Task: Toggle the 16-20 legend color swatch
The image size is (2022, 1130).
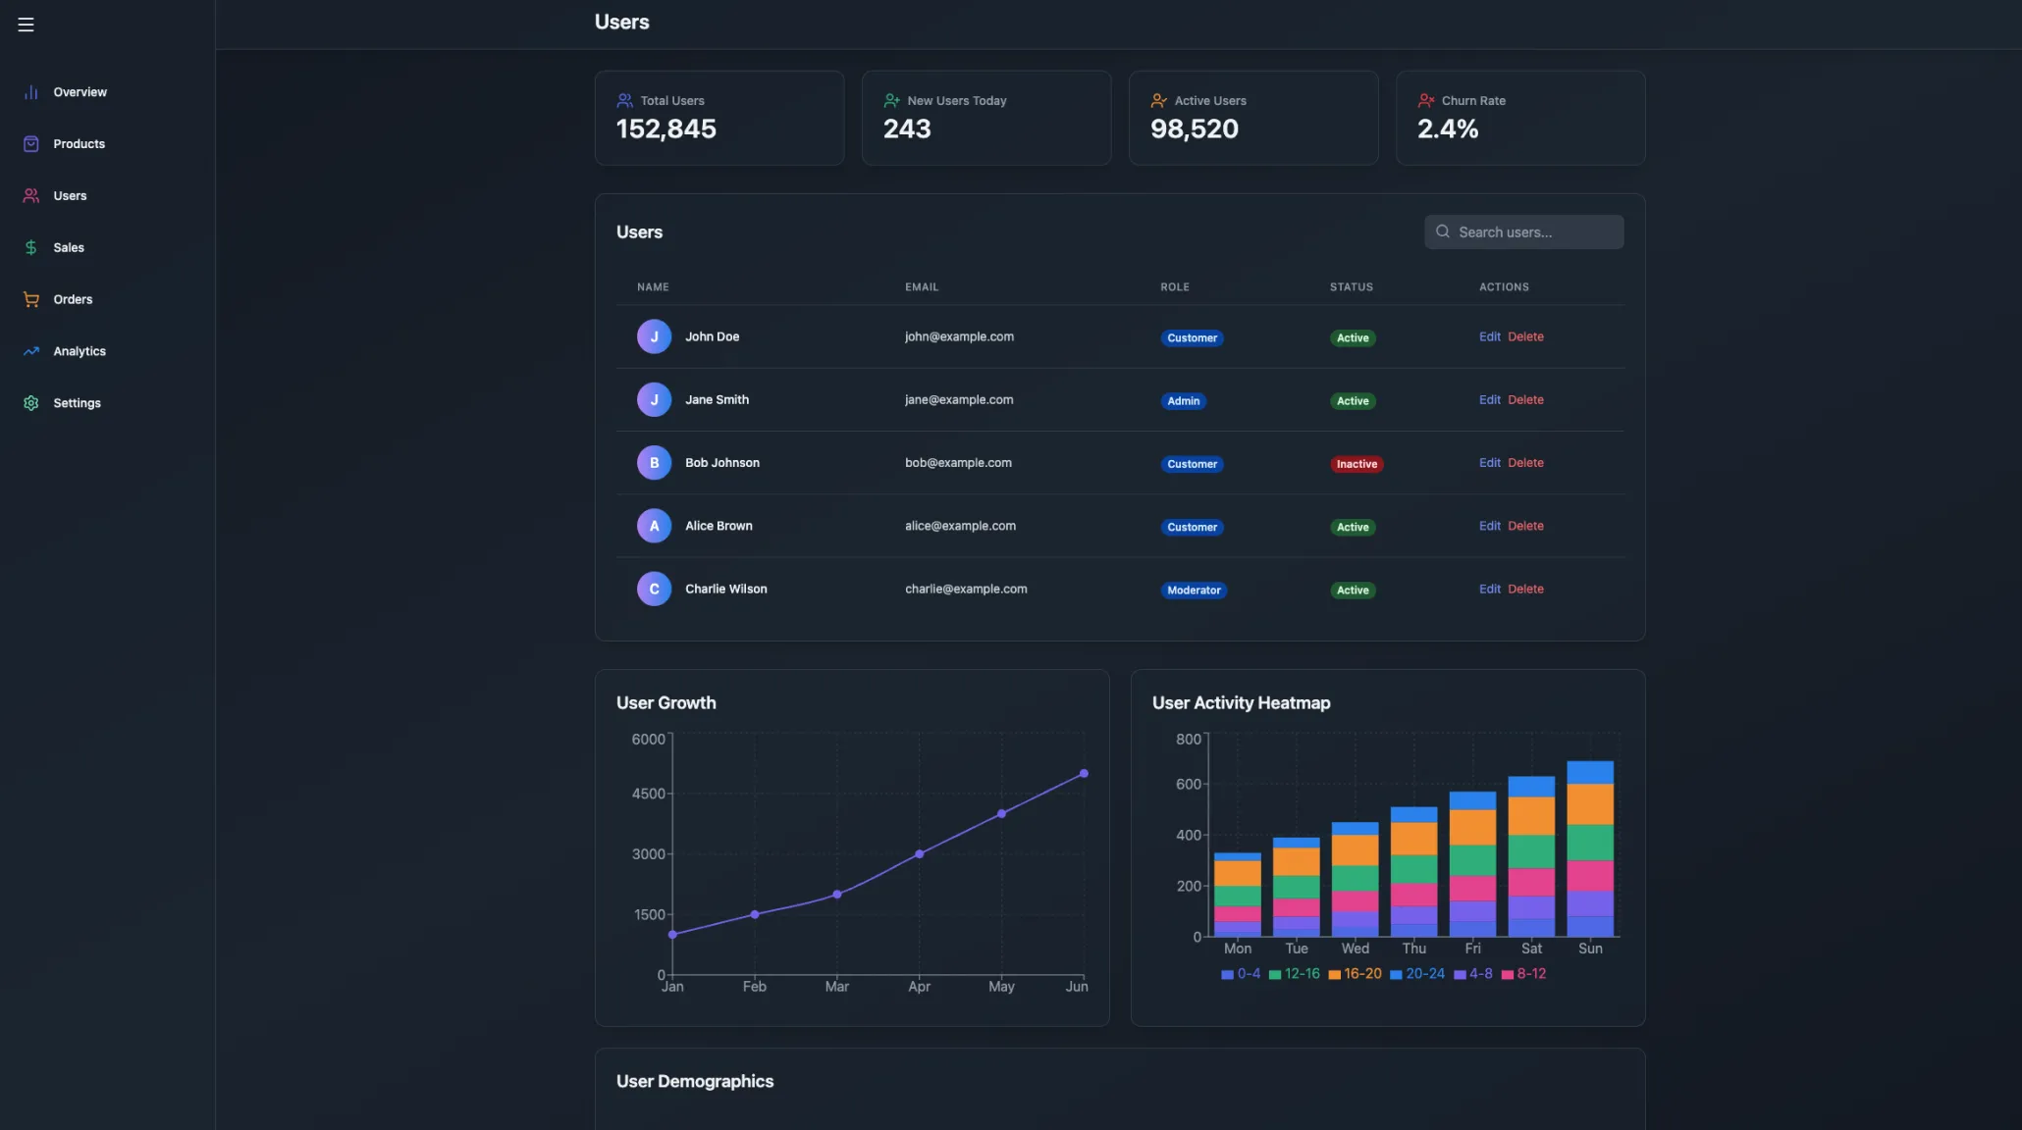Action: (x=1334, y=975)
